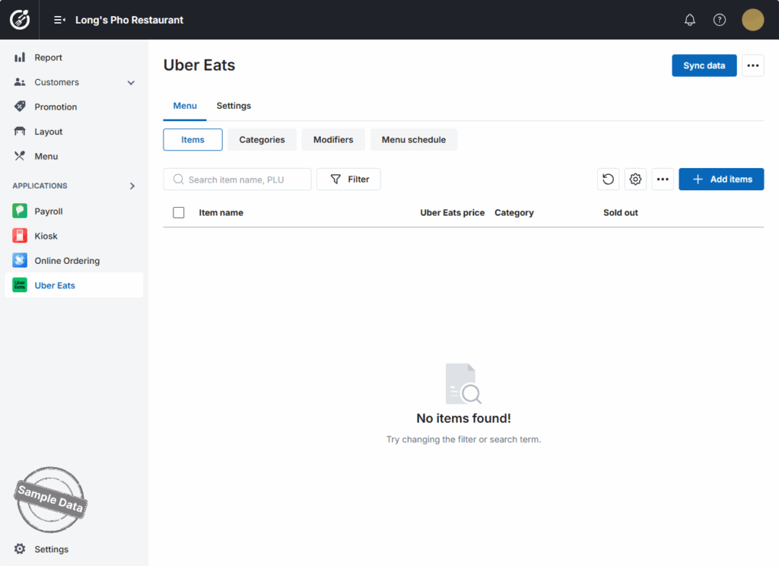Viewport: 779px width, 566px height.
Task: Open the help question mark icon
Action: (x=720, y=20)
